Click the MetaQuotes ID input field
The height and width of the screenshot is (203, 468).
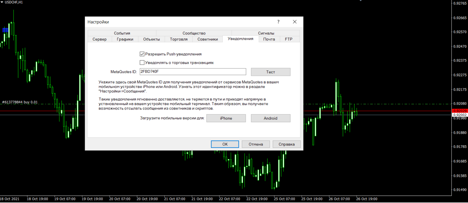click(193, 72)
